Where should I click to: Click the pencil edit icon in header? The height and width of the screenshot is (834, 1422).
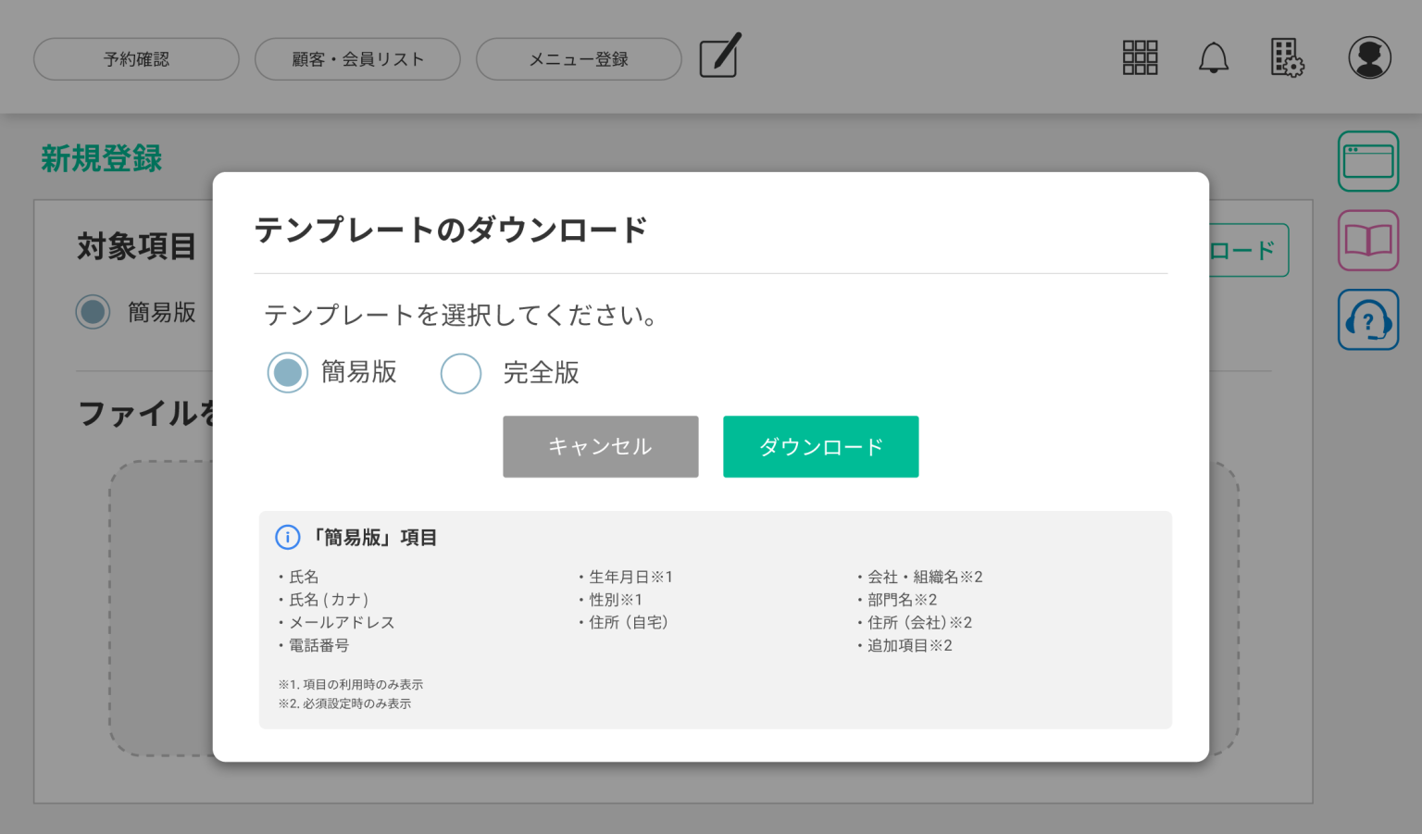(x=719, y=56)
